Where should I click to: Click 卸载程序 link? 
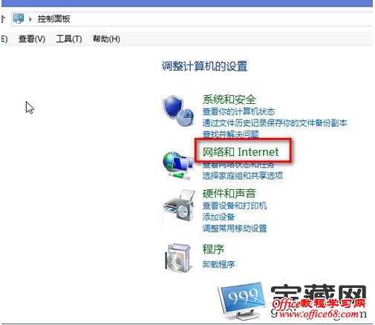point(218,264)
